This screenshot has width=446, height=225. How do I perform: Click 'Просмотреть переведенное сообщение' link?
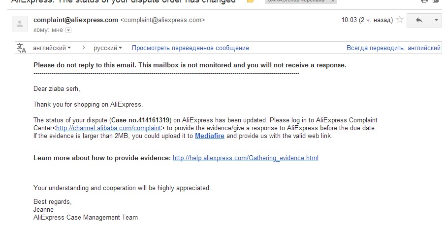click(x=191, y=48)
